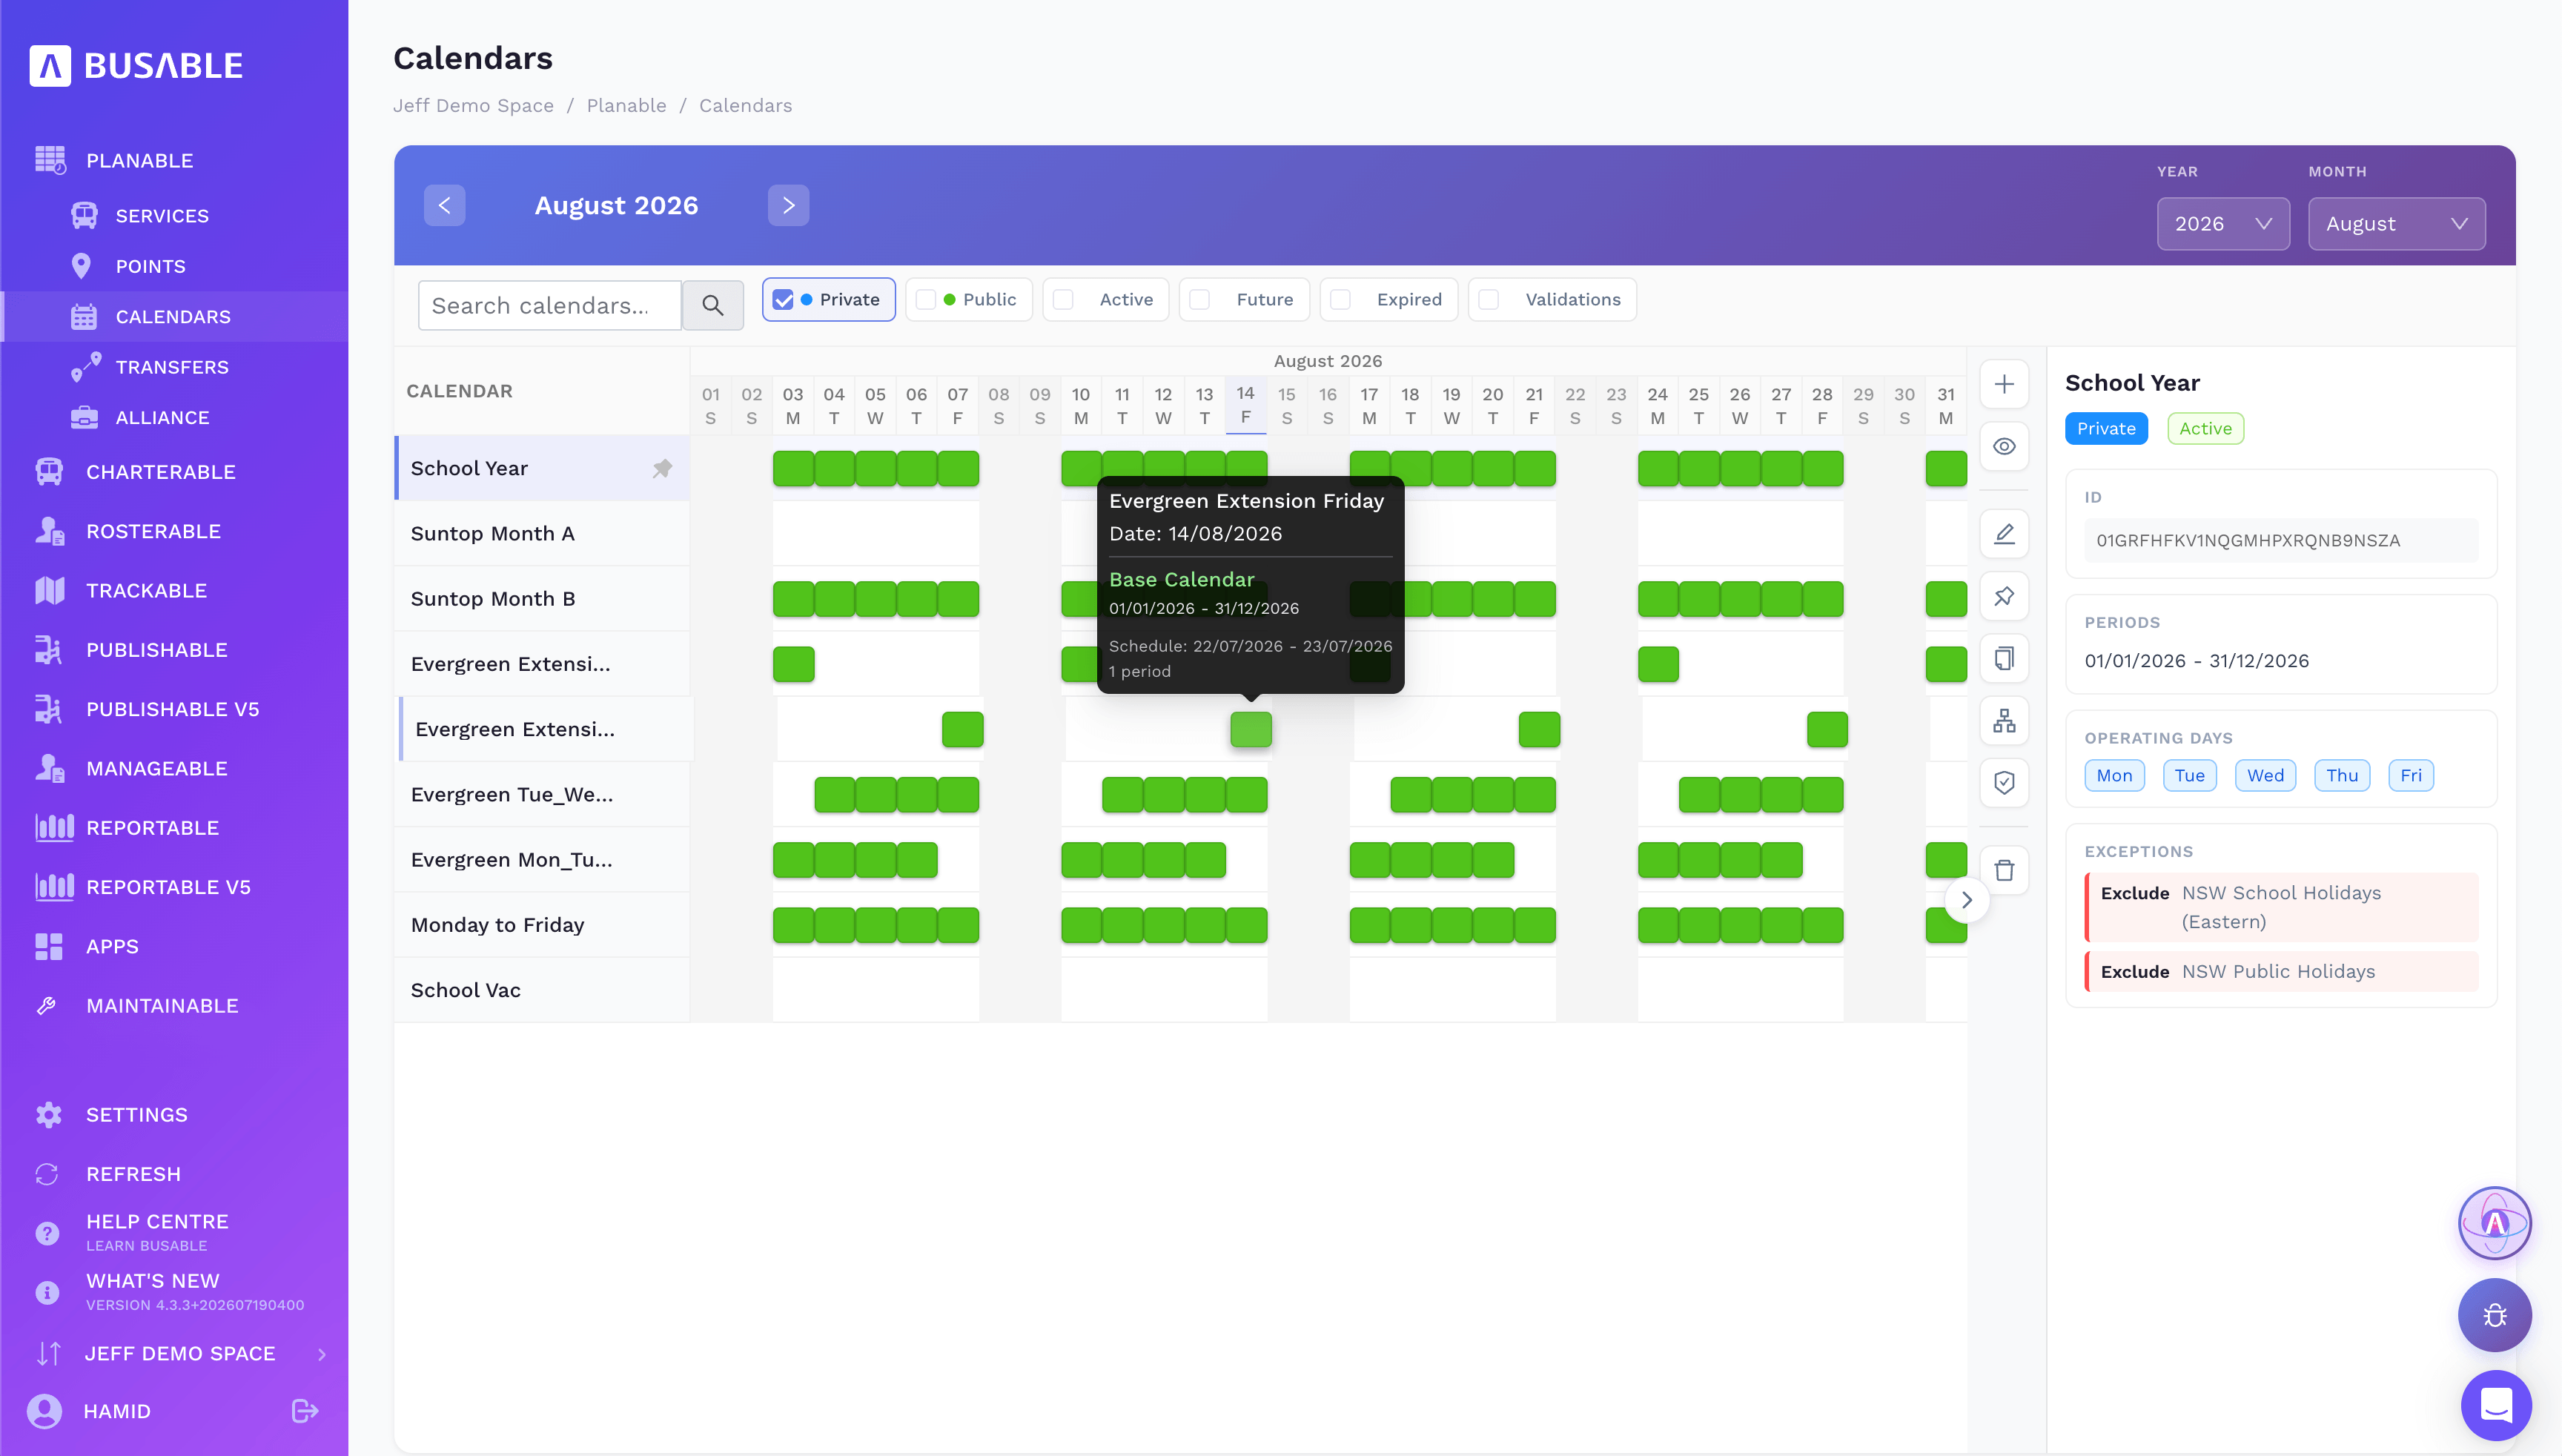2562x1456 pixels.
Task: Click the Search calendars input field
Action: (549, 305)
